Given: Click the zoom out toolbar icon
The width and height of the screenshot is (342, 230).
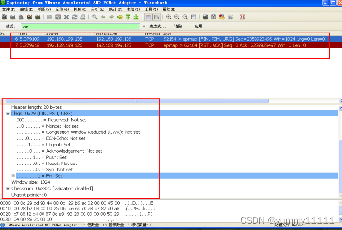Looking at the screenshot, I should (176, 17).
